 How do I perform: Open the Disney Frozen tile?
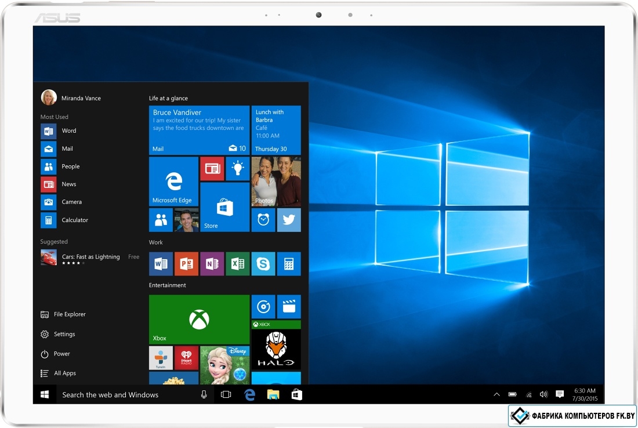(224, 365)
